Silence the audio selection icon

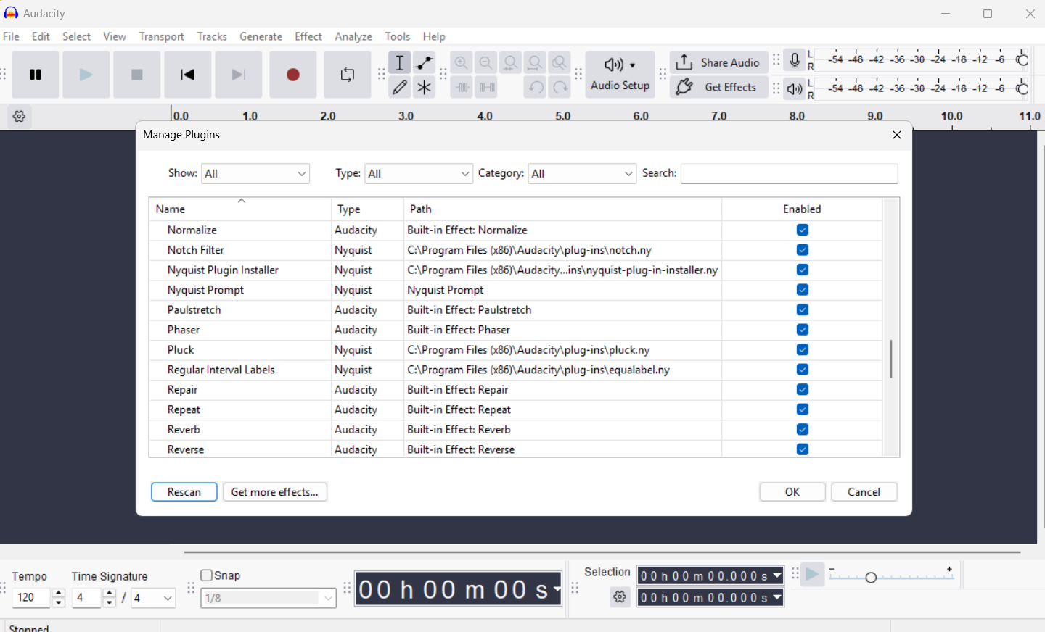click(487, 88)
